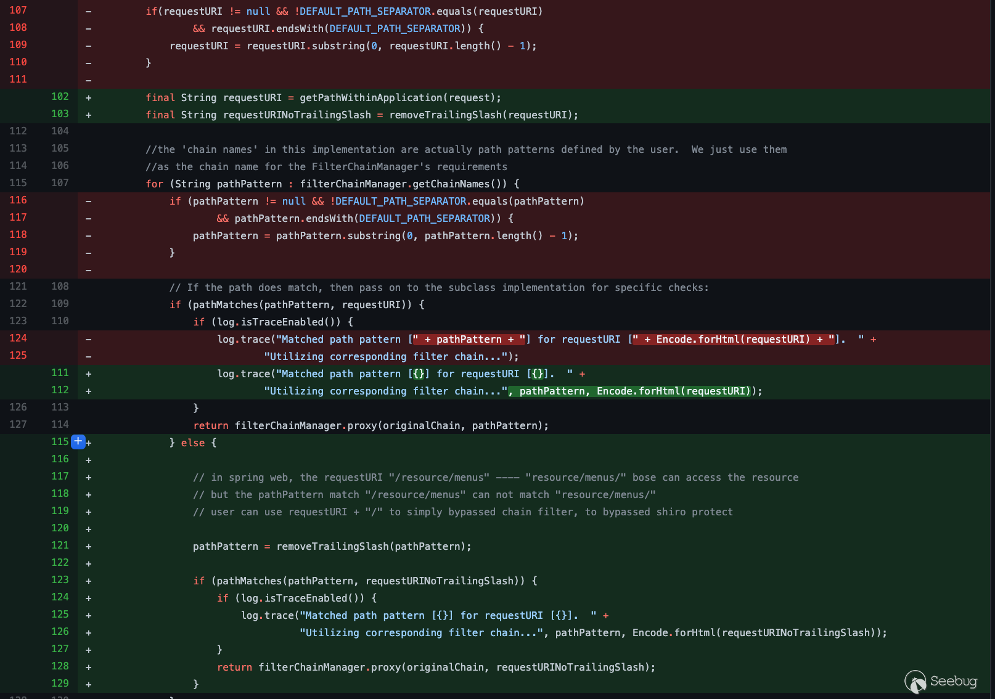
Task: Click the line 'pathPattern = removeTrailingSlash(pathPattern);'
Action: coord(332,546)
